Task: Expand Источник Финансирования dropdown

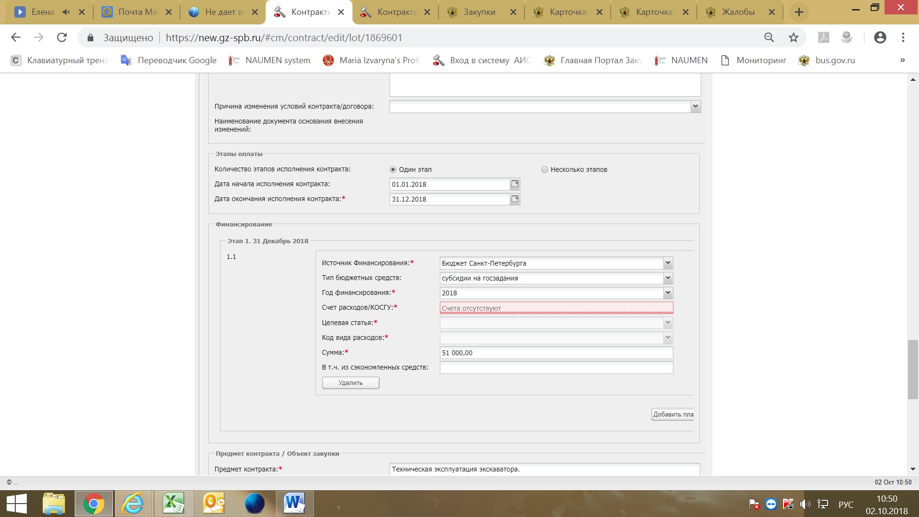Action: point(668,263)
